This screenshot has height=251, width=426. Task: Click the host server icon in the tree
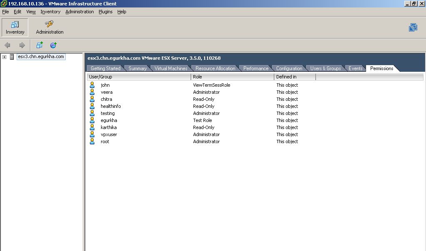[12, 57]
